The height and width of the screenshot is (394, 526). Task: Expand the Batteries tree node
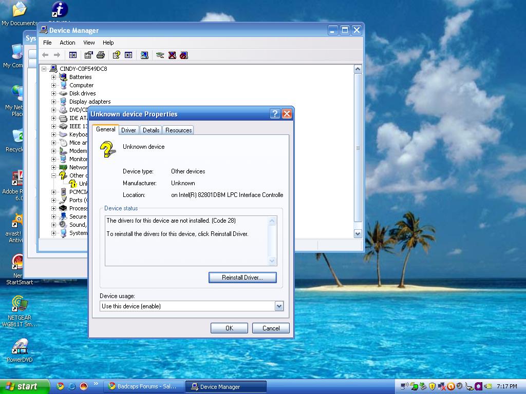pos(53,77)
